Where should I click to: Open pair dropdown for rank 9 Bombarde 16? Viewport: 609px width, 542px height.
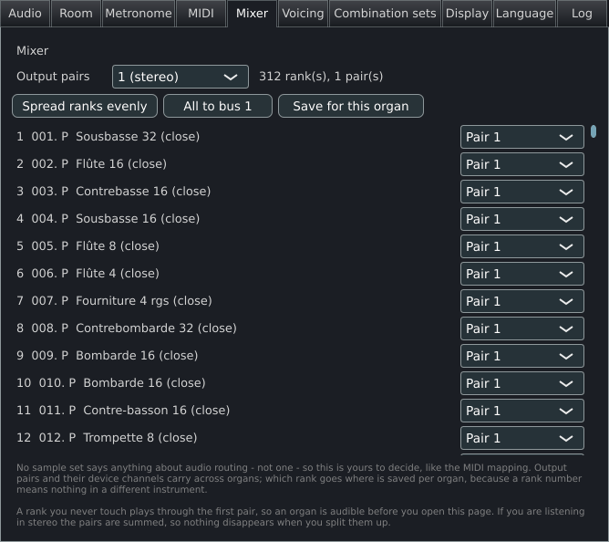pos(522,356)
